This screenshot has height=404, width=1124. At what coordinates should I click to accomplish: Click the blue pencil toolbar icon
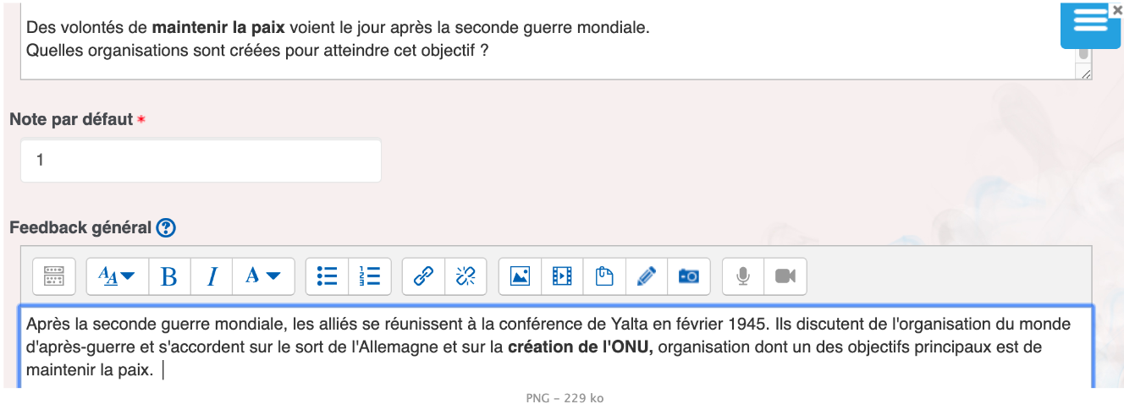(647, 276)
